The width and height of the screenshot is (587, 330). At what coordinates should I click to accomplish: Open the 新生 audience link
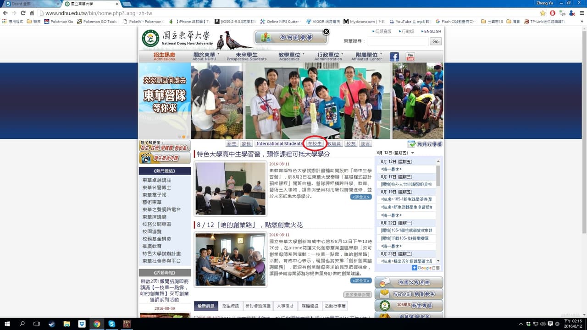[x=232, y=144]
